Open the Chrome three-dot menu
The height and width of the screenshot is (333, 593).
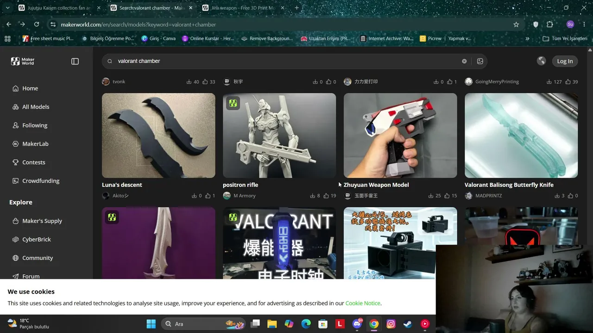[x=584, y=25]
